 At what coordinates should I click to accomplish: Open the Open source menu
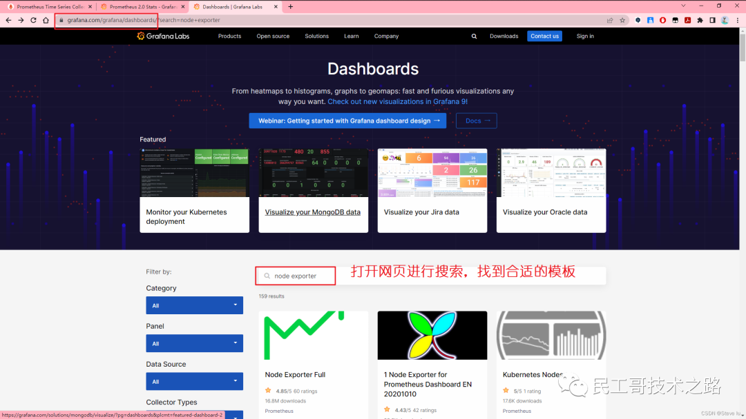pos(273,36)
